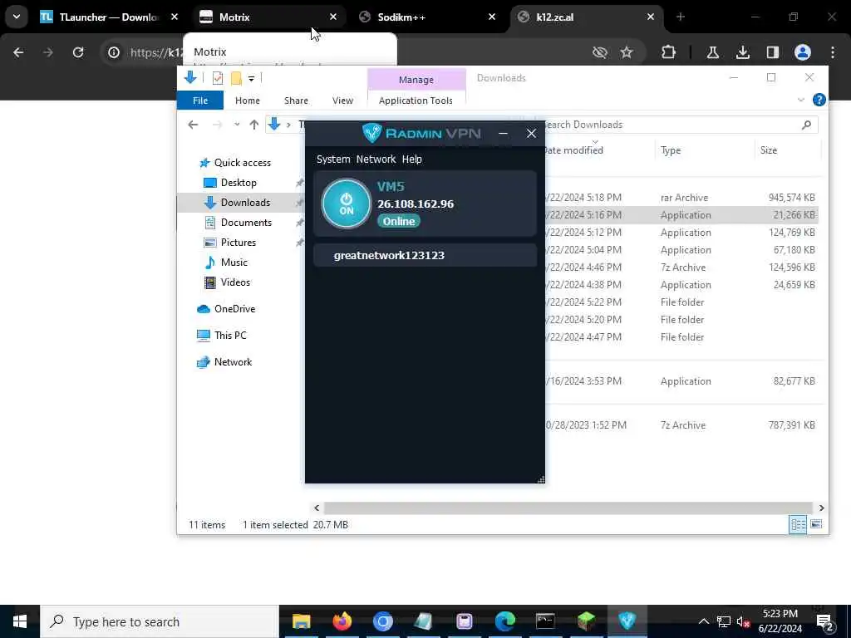The image size is (851, 638).
Task: Click the Properties quick access toolbar icon
Action: tap(218, 78)
